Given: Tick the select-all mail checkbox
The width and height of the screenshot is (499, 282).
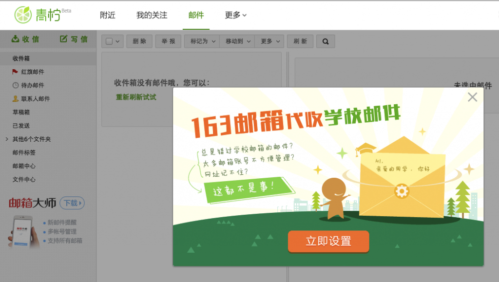Looking at the screenshot, I should pyautogui.click(x=109, y=42).
